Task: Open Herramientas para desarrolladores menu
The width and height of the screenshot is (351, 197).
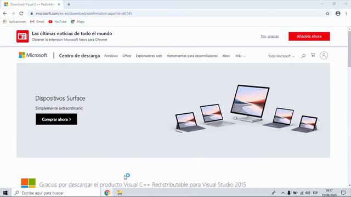Action: (192, 56)
